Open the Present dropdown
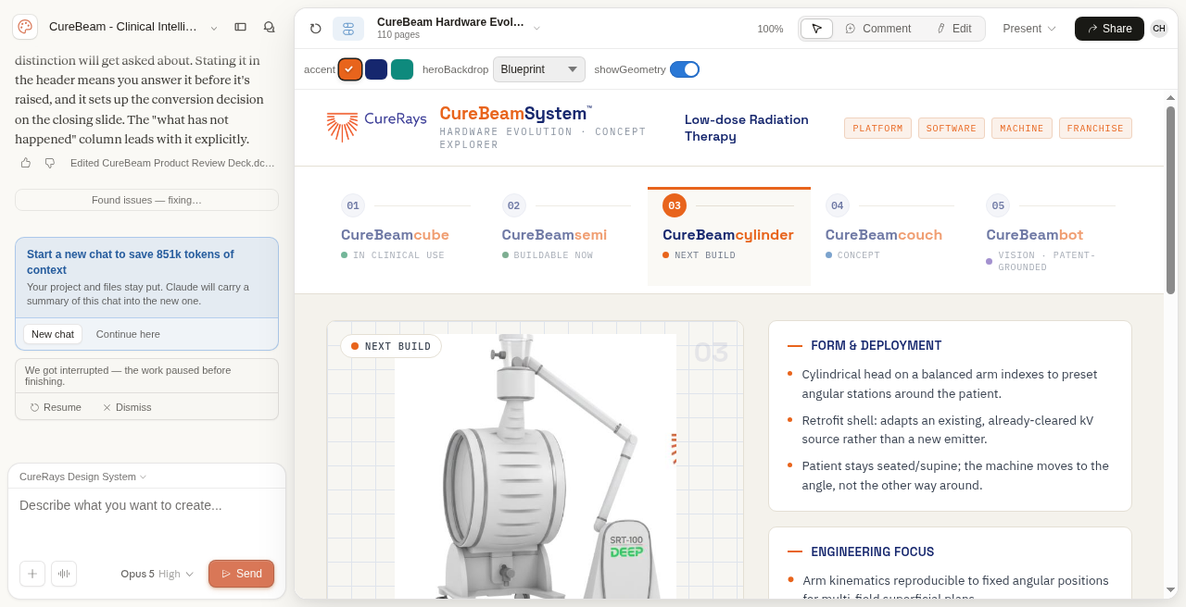This screenshot has height=607, width=1186. [x=1029, y=29]
